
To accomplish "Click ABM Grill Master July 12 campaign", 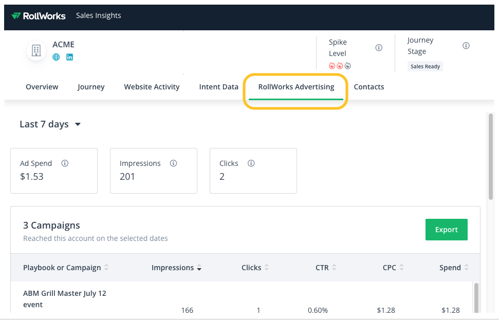I will (x=65, y=299).
